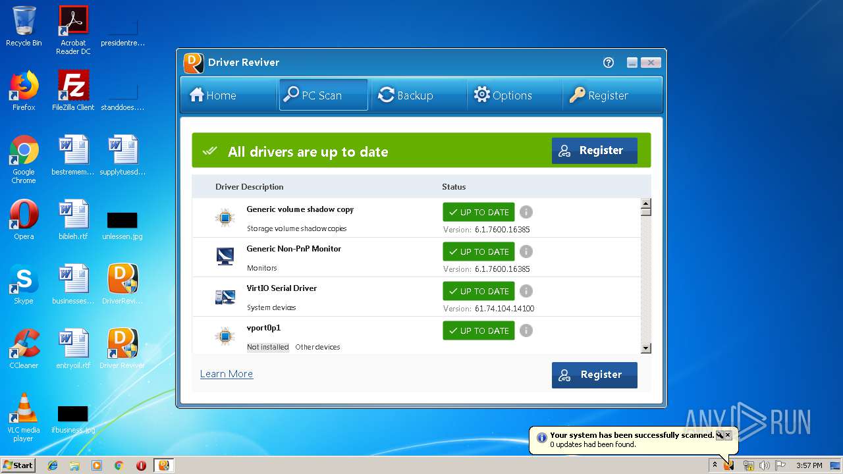The image size is (843, 474).
Task: Click the Action Center flag icon
Action: pos(780,465)
